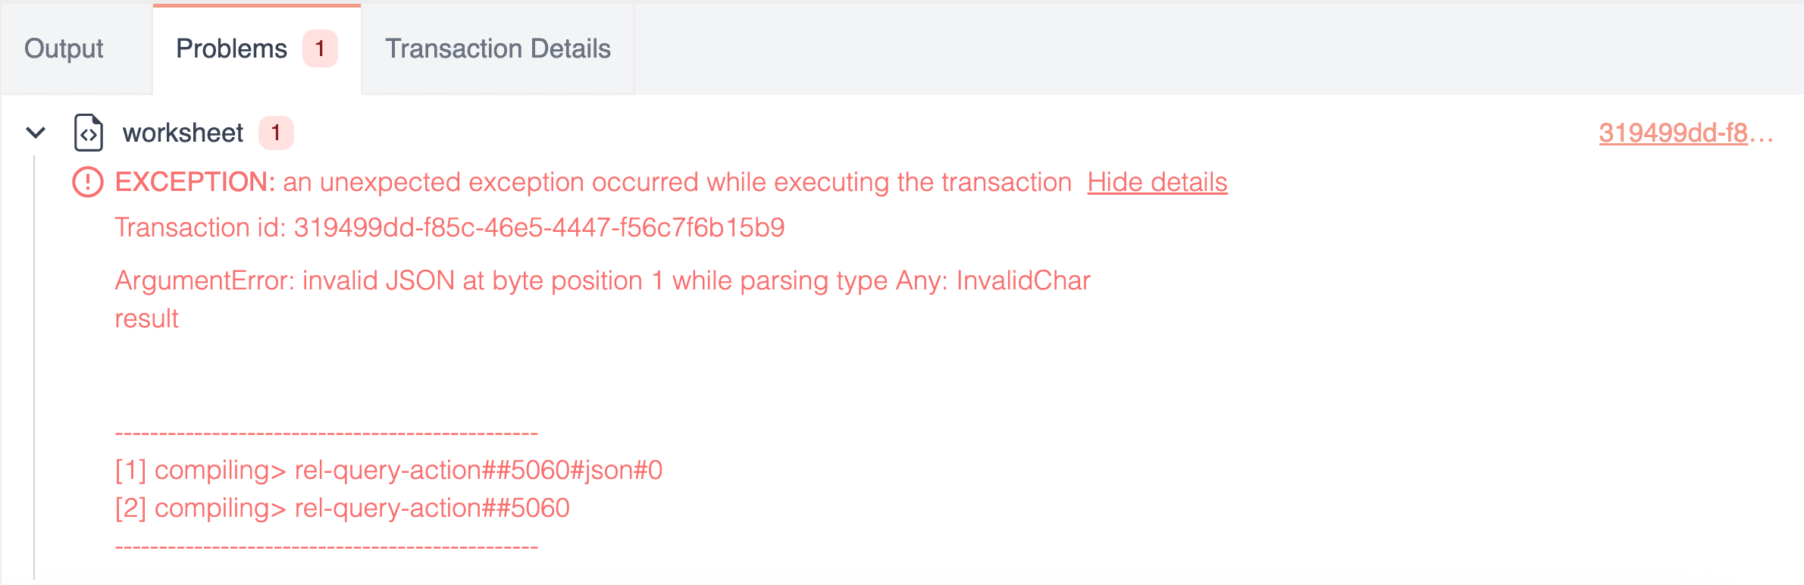Click the [2] compiling rel-query-action##5060 line
Image resolution: width=1804 pixels, height=585 pixels.
click(342, 508)
